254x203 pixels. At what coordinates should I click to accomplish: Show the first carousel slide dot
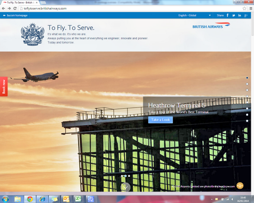coord(122,176)
